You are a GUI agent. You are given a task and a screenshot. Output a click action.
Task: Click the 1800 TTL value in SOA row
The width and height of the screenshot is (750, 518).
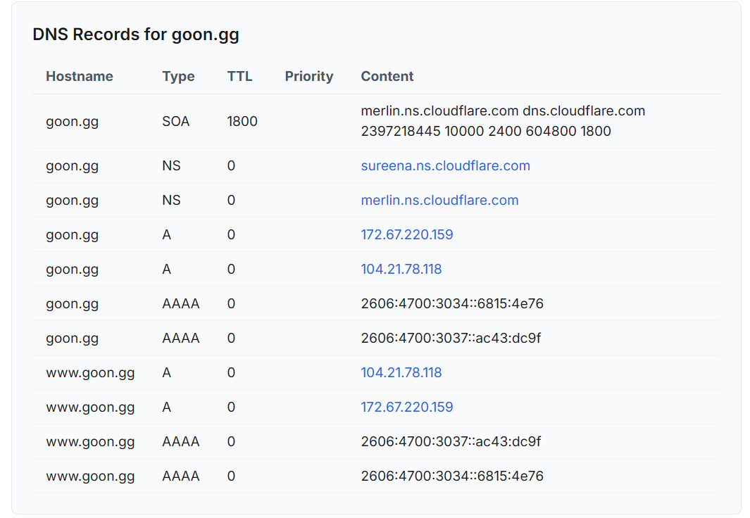point(242,122)
